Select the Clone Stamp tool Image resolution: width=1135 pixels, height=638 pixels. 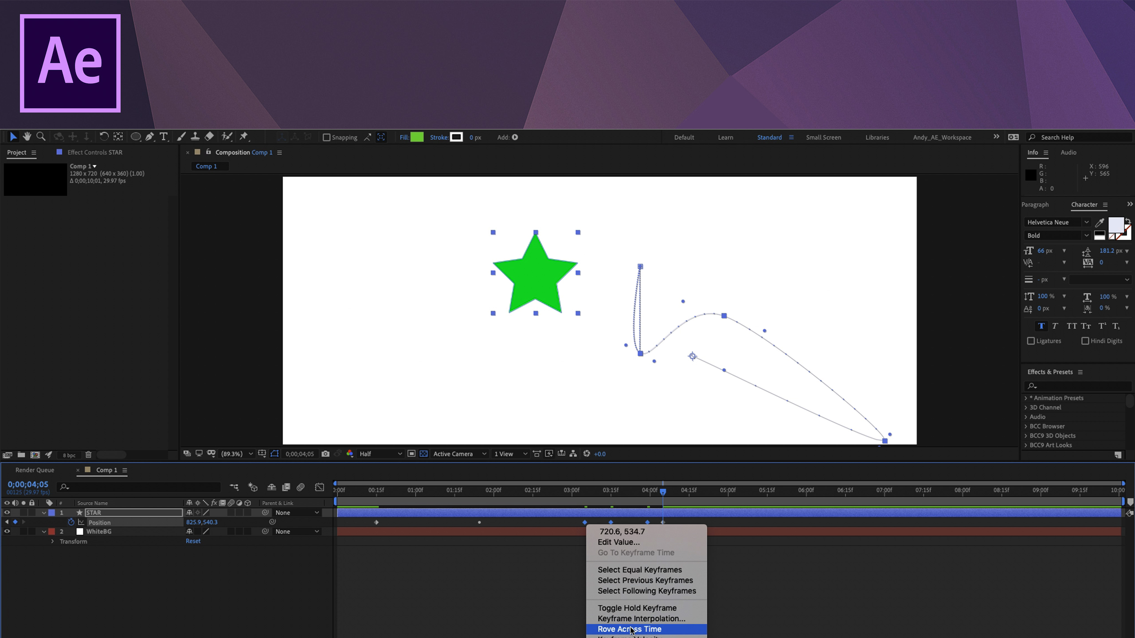coord(195,137)
